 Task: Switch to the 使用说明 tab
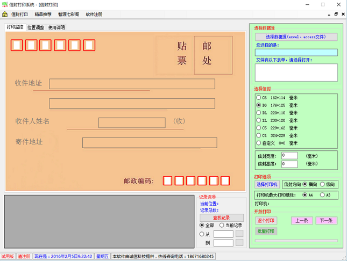(x=56, y=27)
